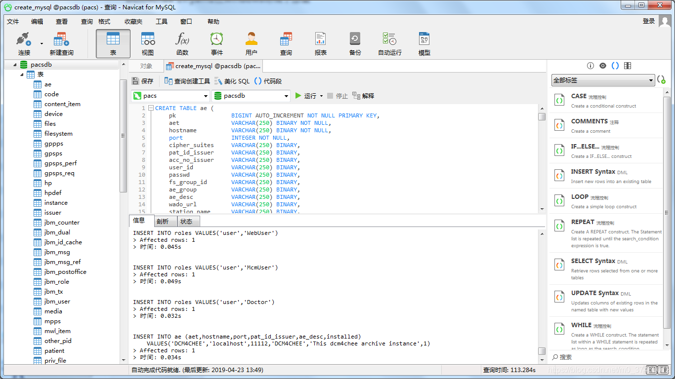Open the 工具 menu
The height and width of the screenshot is (379, 675).
162,21
